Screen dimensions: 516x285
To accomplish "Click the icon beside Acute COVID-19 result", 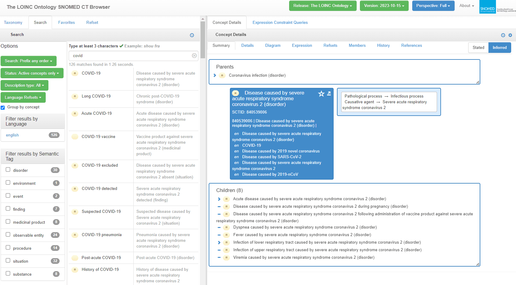I will 75,114.
